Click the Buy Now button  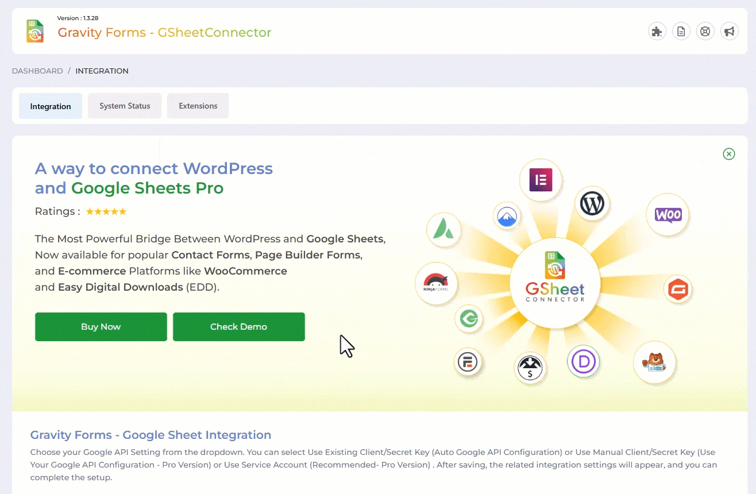point(101,326)
